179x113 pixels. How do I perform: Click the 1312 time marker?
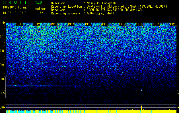click(x=36, y=24)
